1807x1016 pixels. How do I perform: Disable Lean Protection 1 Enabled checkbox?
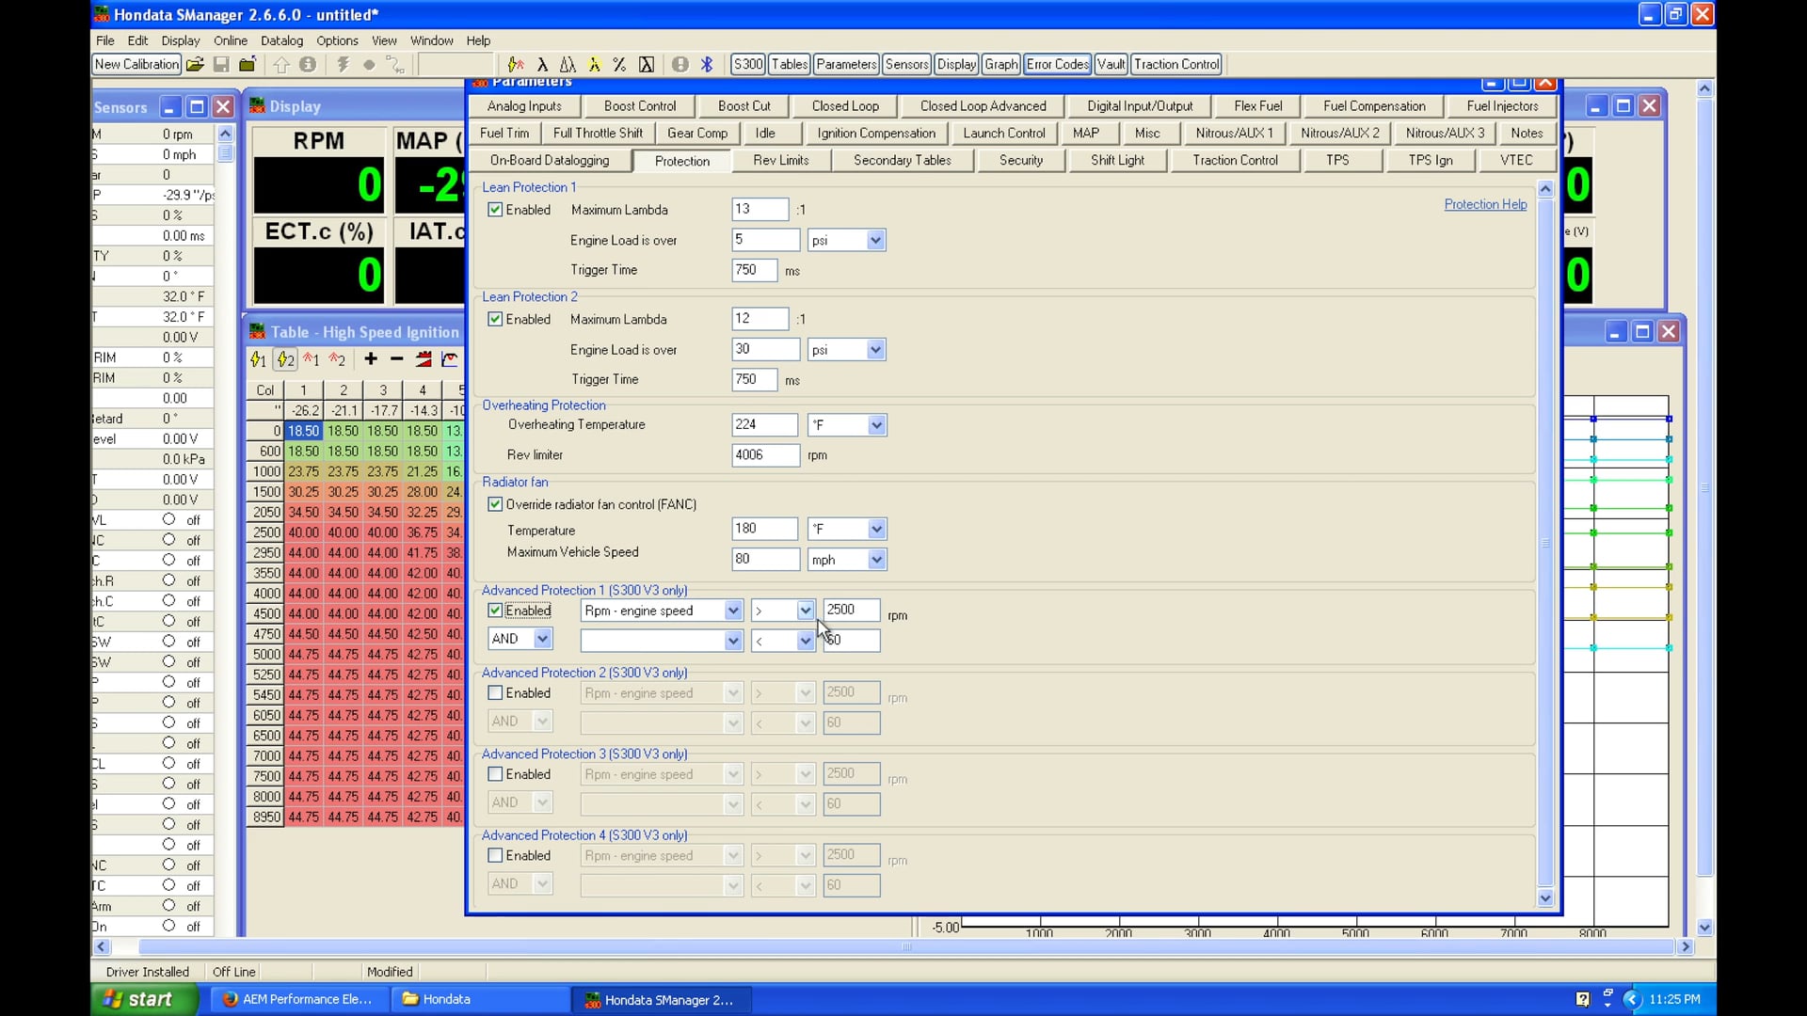(495, 210)
